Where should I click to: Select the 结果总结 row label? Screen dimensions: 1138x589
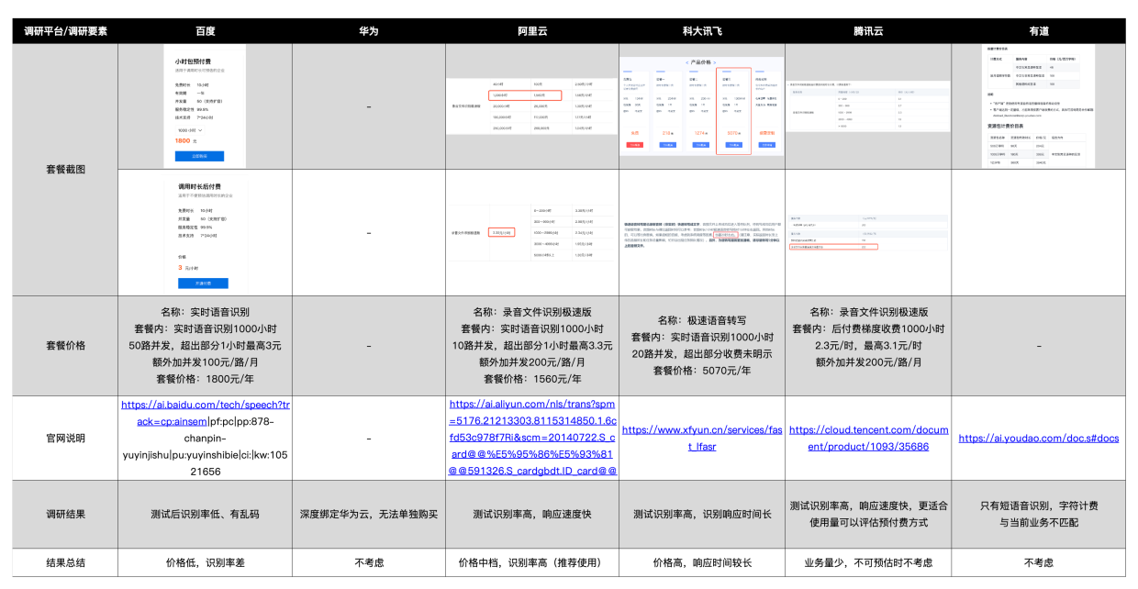65,562
